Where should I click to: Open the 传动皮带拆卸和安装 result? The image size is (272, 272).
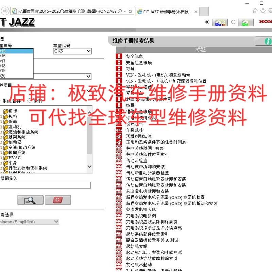point(145,167)
